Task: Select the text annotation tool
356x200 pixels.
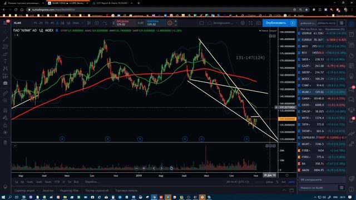Action: (5, 61)
